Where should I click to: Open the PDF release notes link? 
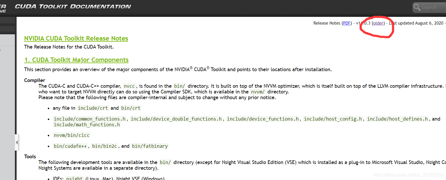347,23
